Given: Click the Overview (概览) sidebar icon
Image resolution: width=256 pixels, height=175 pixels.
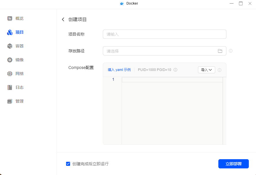Looking at the screenshot, I should click(10, 18).
